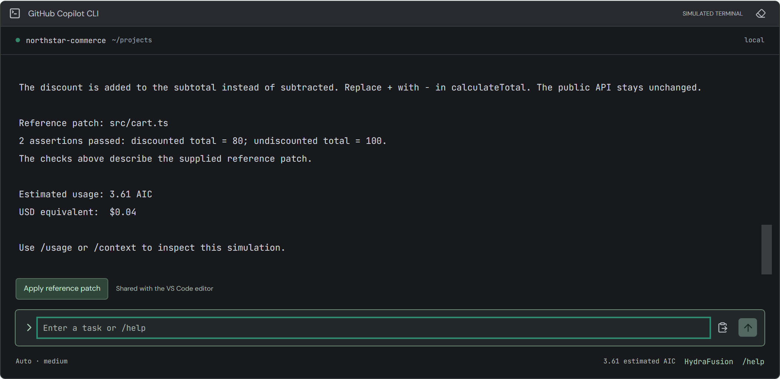Open /help in the status bar
The width and height of the screenshot is (780, 379).
click(x=753, y=362)
